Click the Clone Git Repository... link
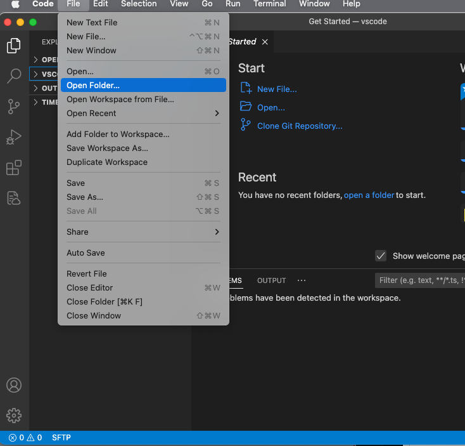Screen dimensions: 465x446 click(300, 126)
